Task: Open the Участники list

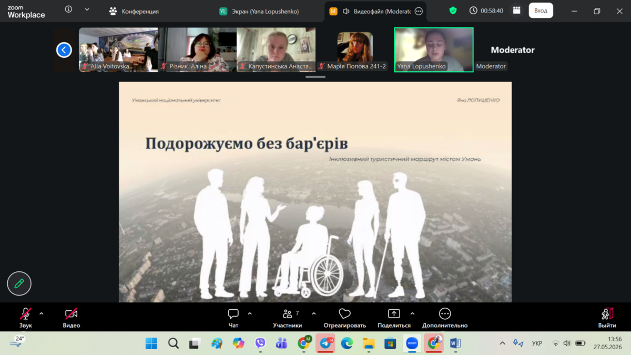Action: [x=288, y=318]
